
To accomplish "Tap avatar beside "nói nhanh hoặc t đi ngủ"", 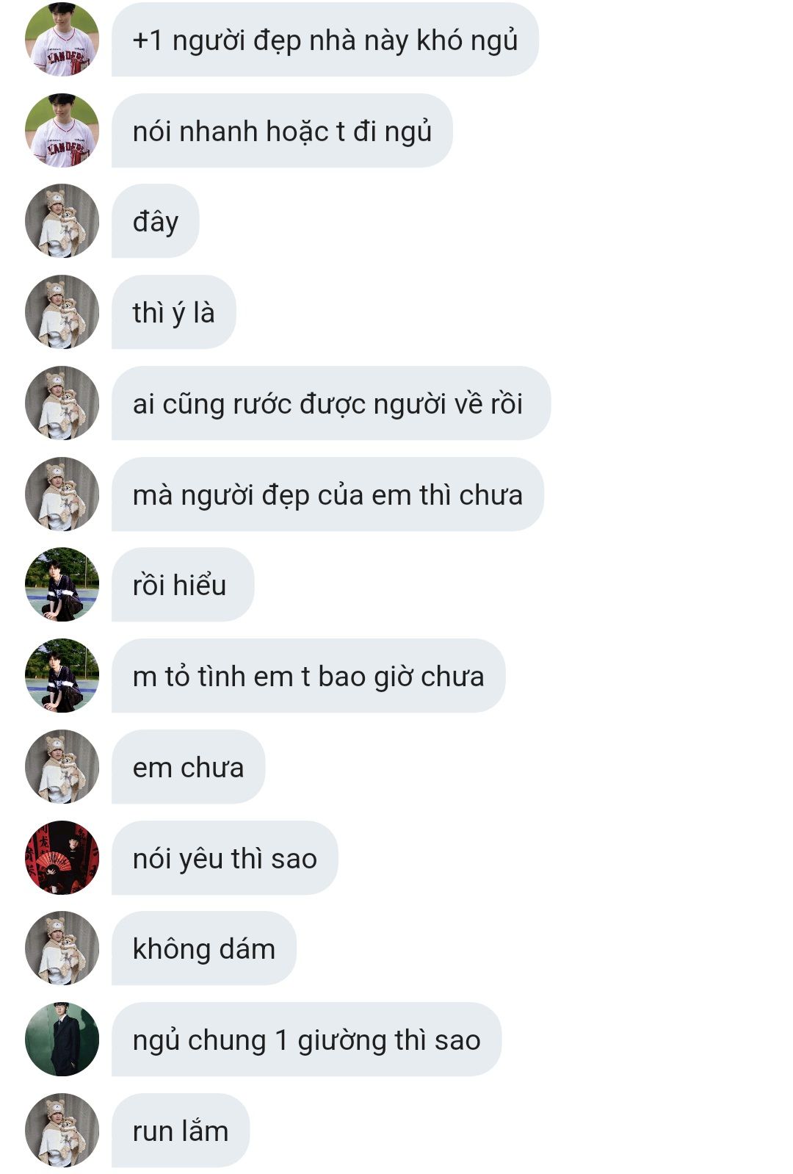I will click(x=62, y=131).
